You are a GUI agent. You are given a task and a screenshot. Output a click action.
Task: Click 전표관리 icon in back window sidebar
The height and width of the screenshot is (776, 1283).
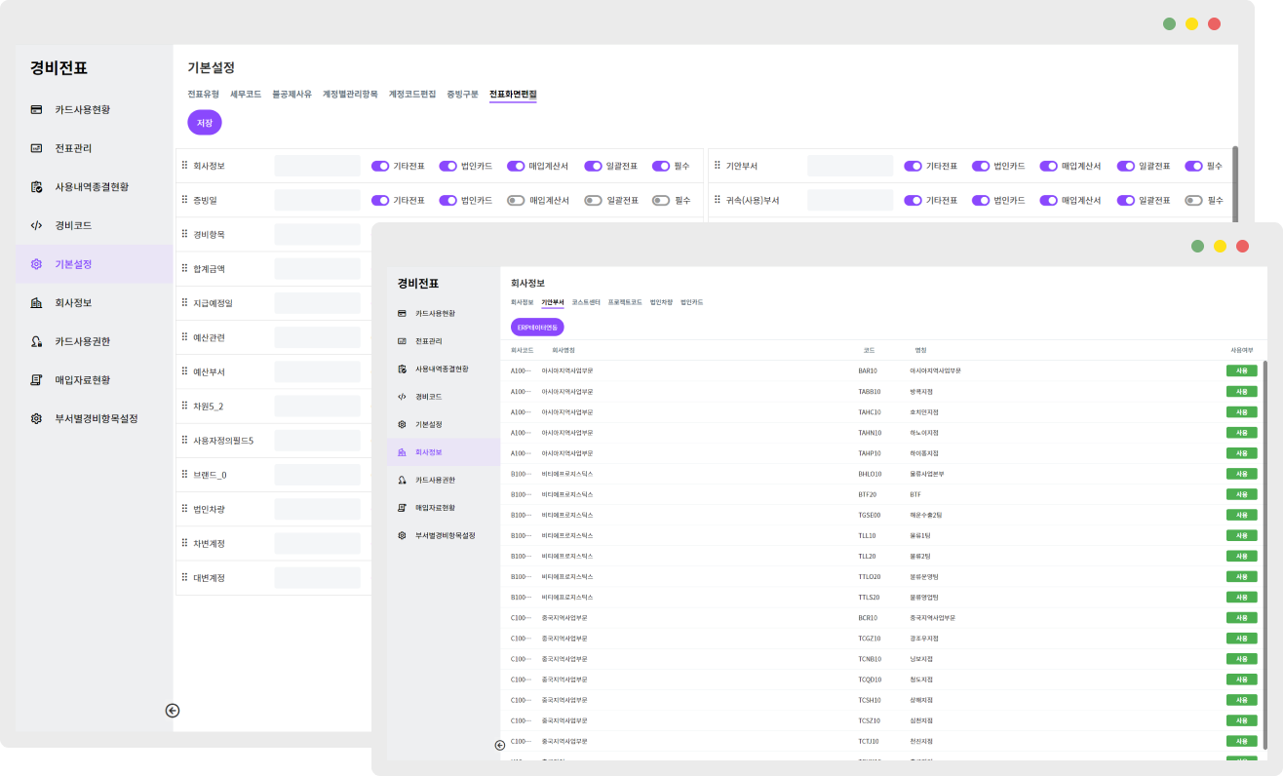coord(36,148)
